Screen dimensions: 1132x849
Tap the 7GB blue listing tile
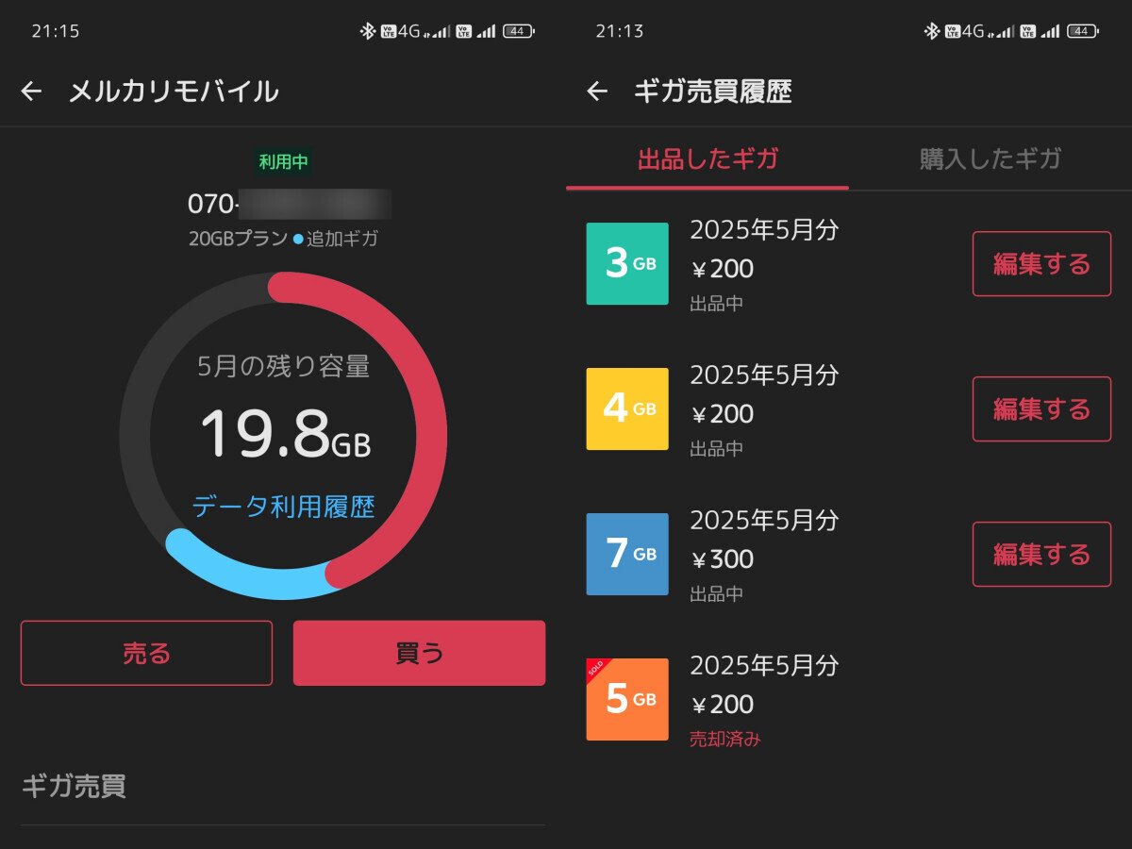point(627,555)
